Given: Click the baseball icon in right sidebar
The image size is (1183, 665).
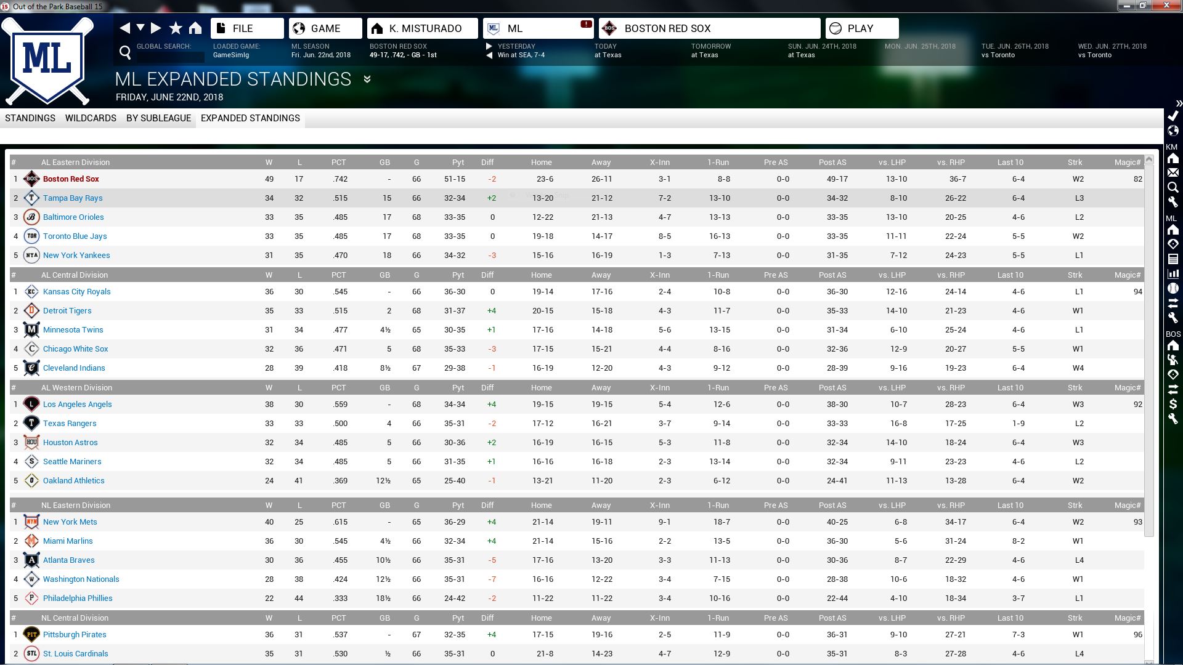Looking at the screenshot, I should [x=1173, y=289].
